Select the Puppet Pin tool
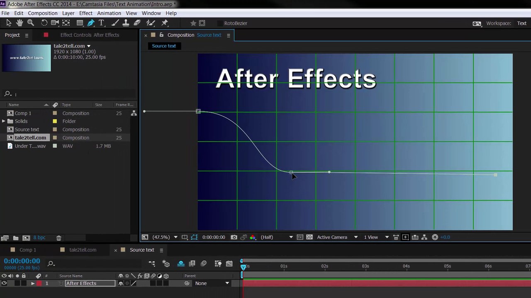531x298 pixels. click(x=165, y=23)
